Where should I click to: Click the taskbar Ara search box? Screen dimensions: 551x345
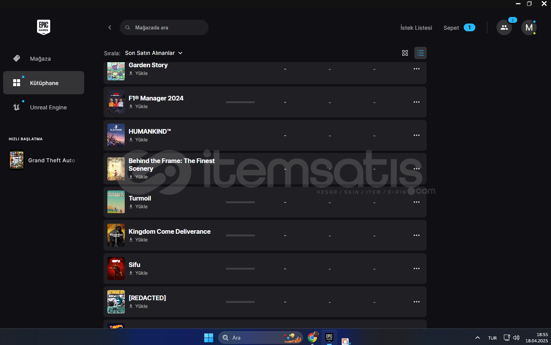[x=261, y=338]
